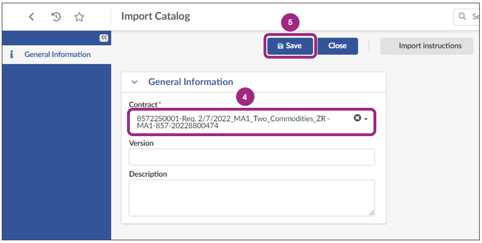This screenshot has height=243, width=482.
Task: Collapse the sidebar with double-chevron icon
Action: coord(104,37)
